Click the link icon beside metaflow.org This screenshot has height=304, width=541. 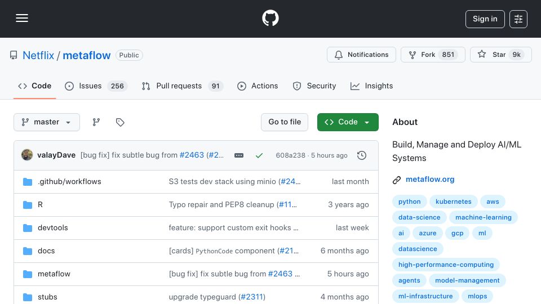(397, 180)
